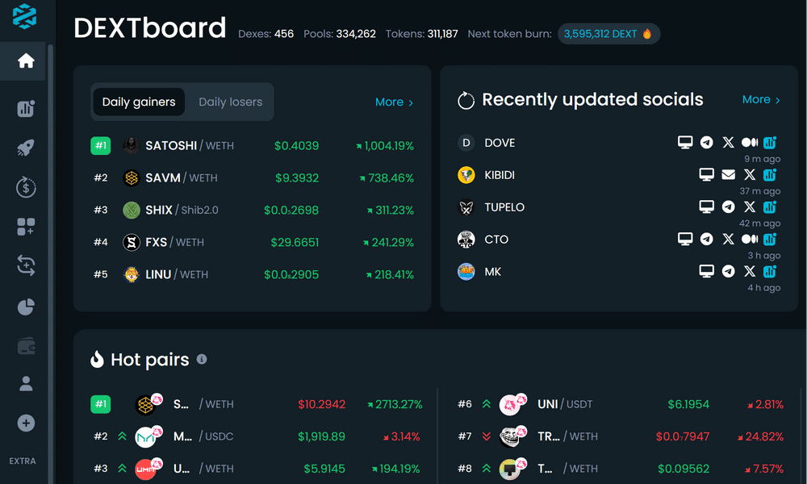Open DOVE Telegram link icon
Screen dimensions: 807x484
pos(707,143)
